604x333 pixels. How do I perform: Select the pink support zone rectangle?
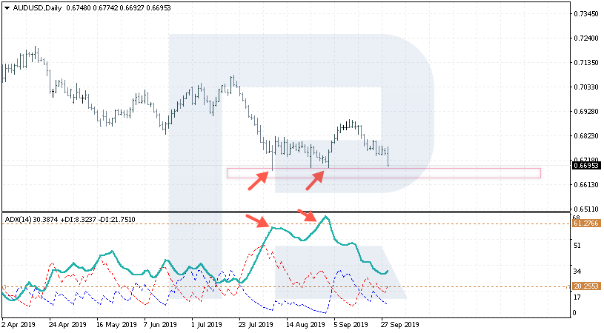pyautogui.click(x=384, y=173)
